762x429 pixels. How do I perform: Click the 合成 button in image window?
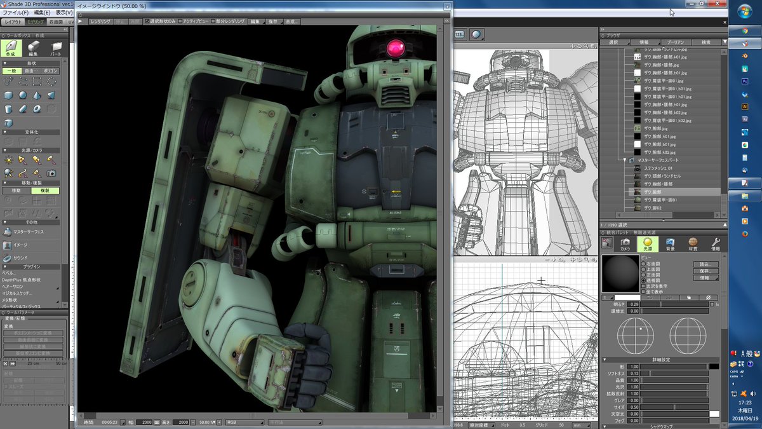pyautogui.click(x=291, y=21)
